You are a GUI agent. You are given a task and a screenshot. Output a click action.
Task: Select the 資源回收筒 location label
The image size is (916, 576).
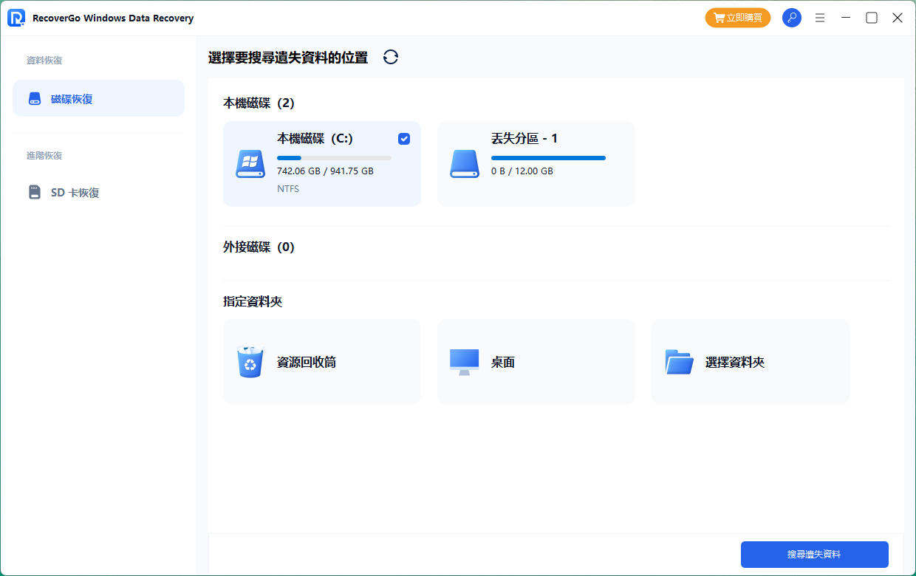click(x=307, y=363)
